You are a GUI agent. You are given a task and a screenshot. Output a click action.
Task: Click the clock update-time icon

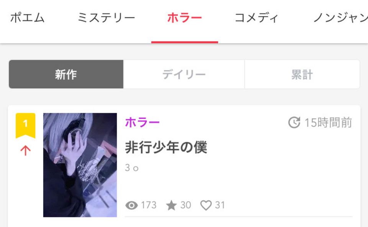point(294,122)
